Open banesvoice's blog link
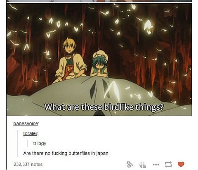Image resolution: width=198 pixels, height=170 pixels. coord(26,123)
